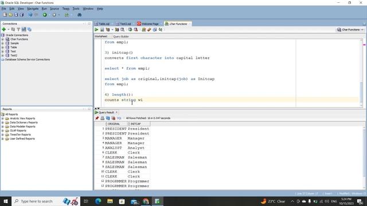
Task: Click the Filter funnel icon in Connections
Action: (x=18, y=29)
